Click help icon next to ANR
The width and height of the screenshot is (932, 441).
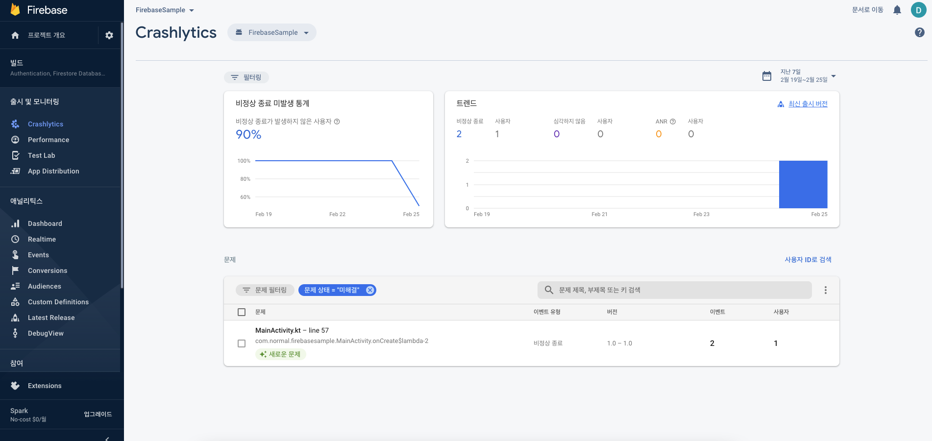point(673,122)
